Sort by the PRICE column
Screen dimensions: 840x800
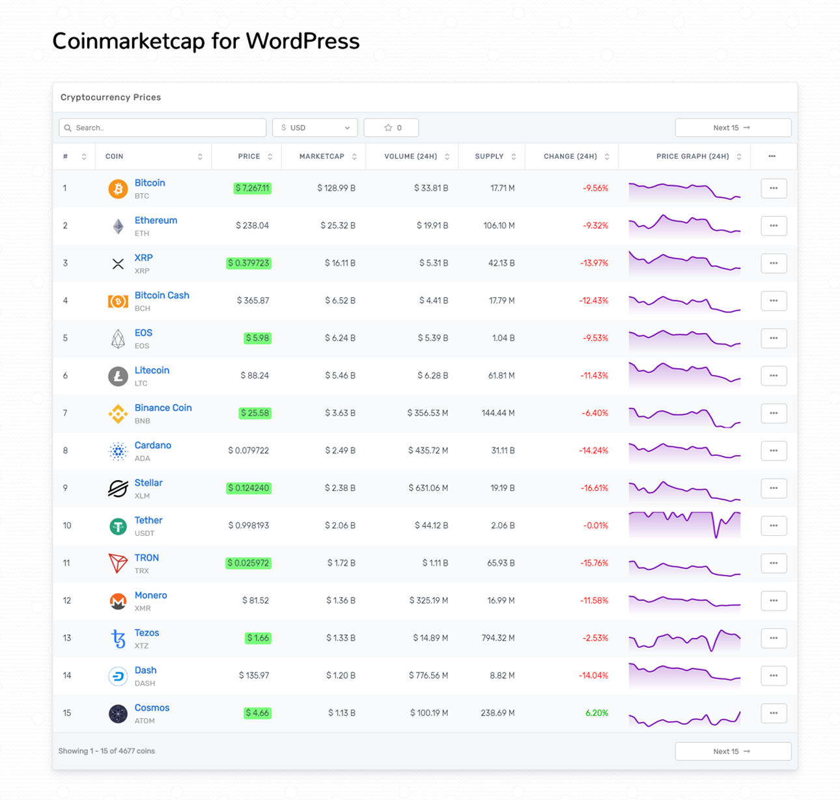pos(247,156)
